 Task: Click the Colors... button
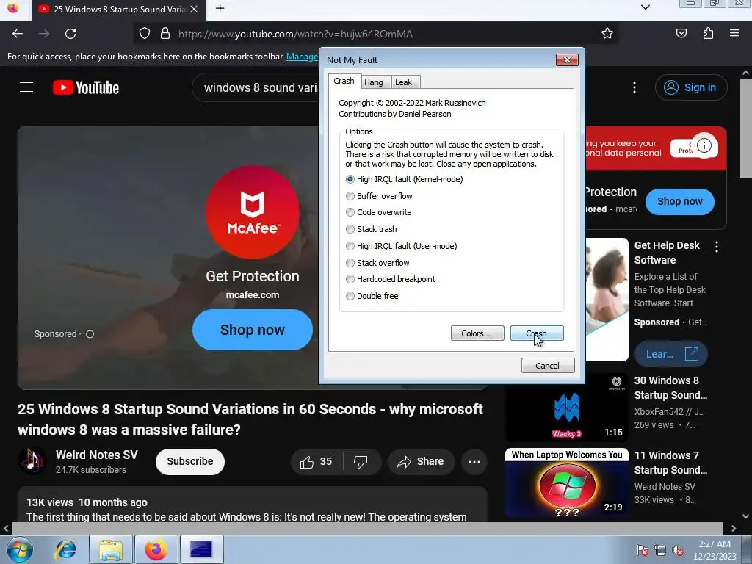click(477, 333)
